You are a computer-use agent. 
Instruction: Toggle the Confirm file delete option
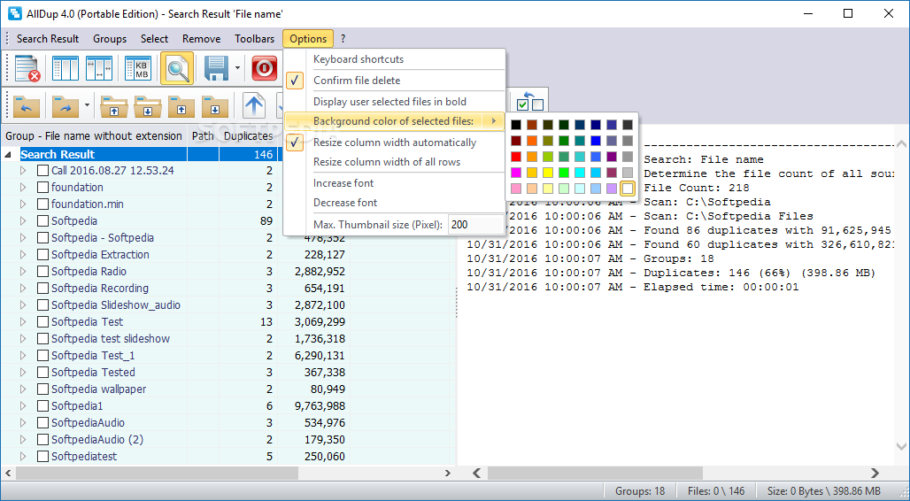395,81
